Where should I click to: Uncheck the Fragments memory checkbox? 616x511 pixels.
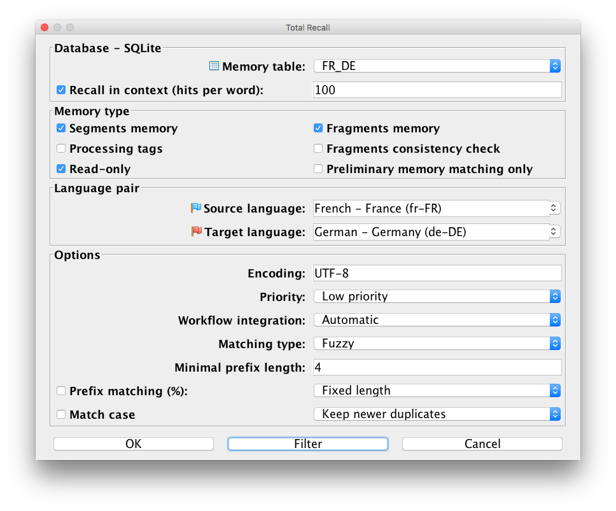[318, 128]
